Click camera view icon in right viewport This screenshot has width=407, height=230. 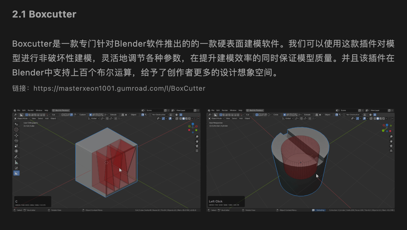(x=391, y=146)
